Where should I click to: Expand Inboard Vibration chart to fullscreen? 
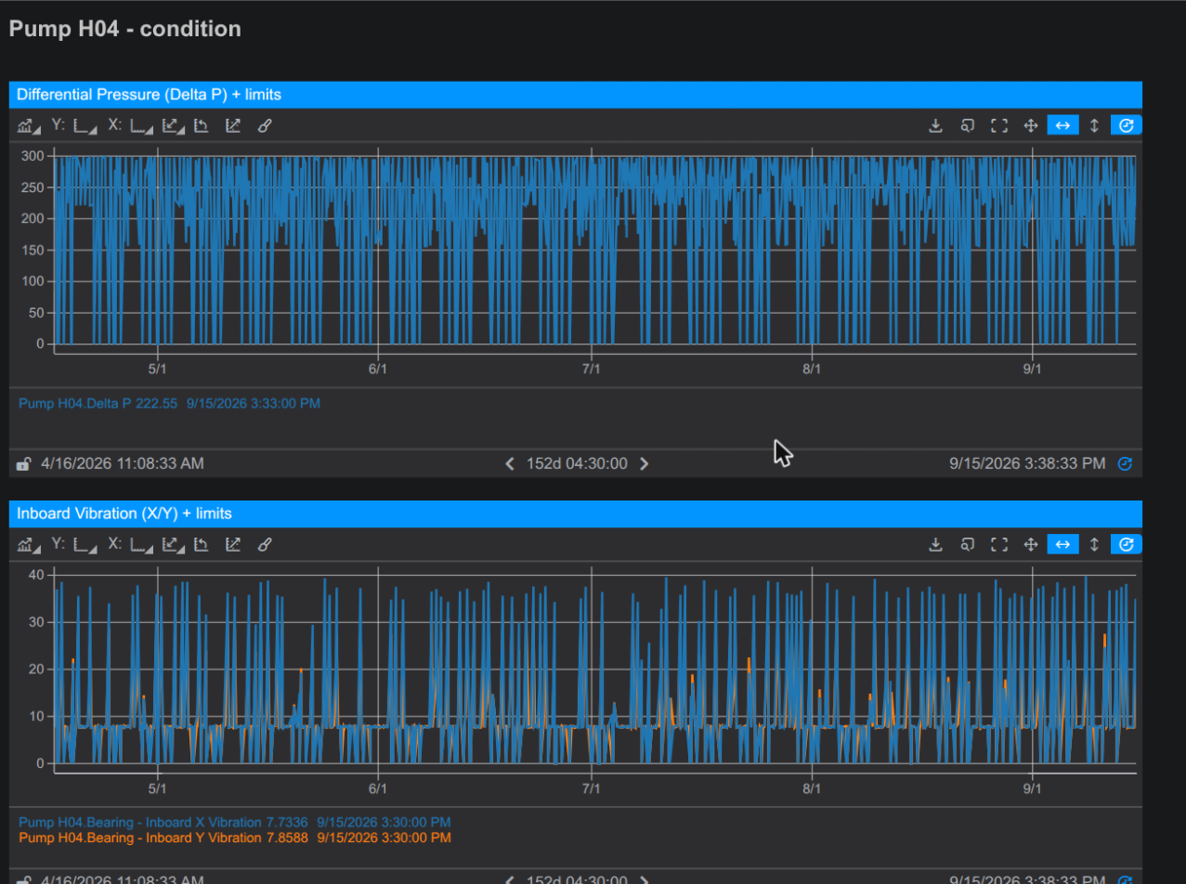999,544
